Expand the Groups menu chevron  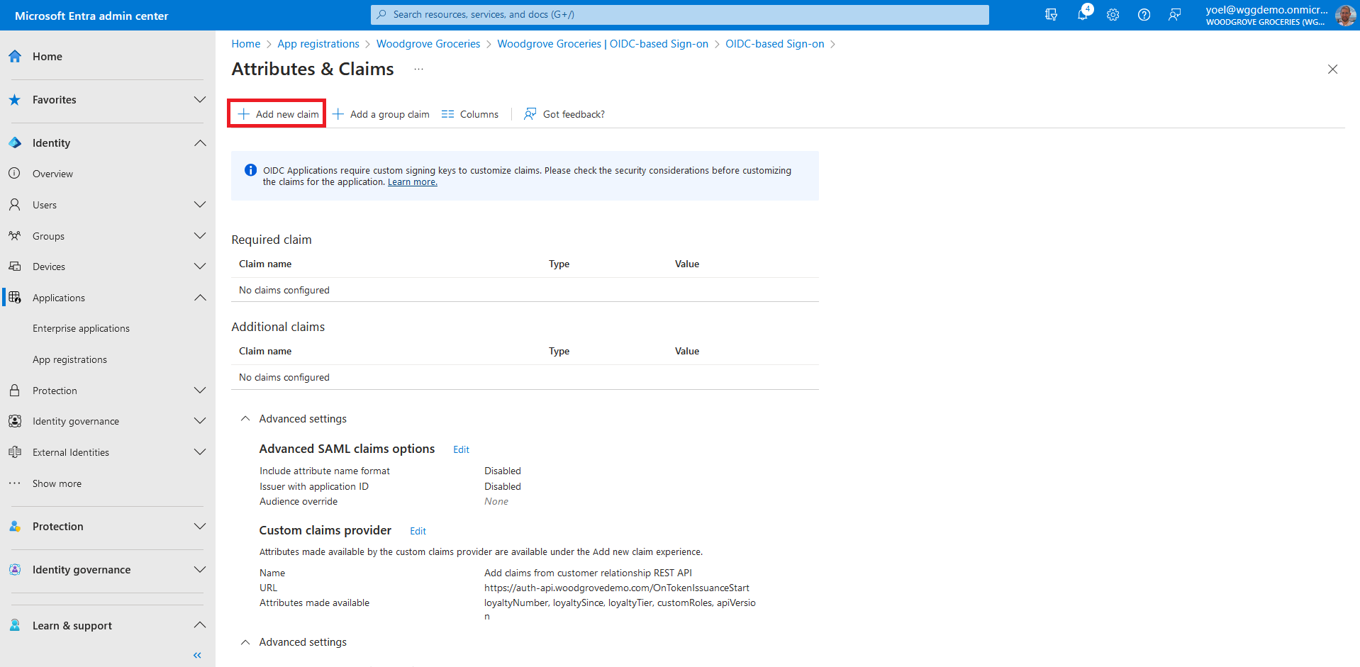(x=200, y=236)
